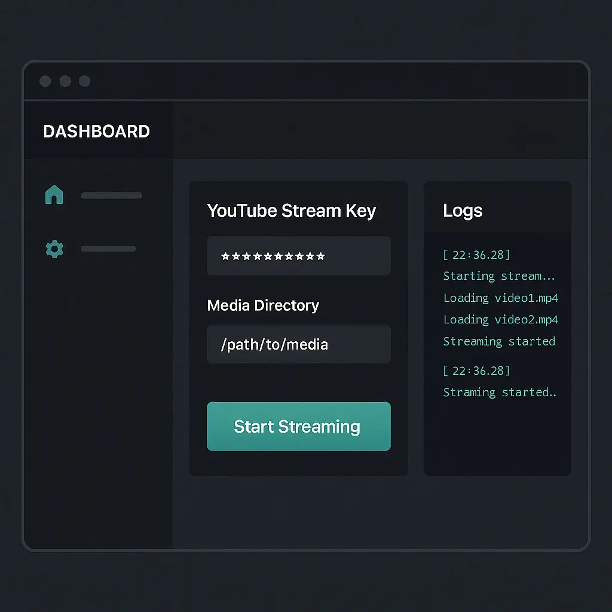Click the home icon in the sidebar
Viewport: 612px width, 612px height.
coord(54,195)
